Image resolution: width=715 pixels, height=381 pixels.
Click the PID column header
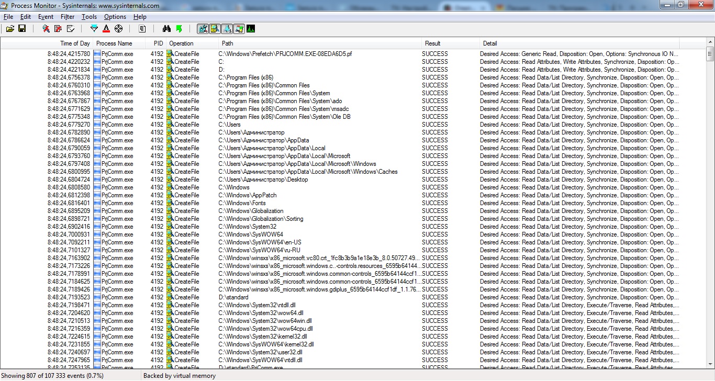[x=155, y=43]
